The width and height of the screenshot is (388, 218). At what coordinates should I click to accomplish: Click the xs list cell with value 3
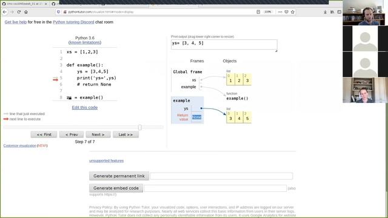247,79
